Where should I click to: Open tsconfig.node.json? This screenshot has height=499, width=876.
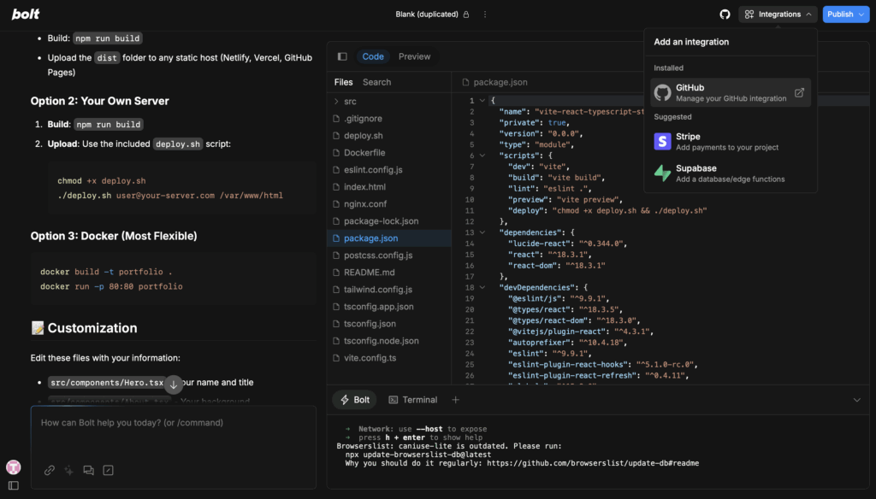[389, 340]
